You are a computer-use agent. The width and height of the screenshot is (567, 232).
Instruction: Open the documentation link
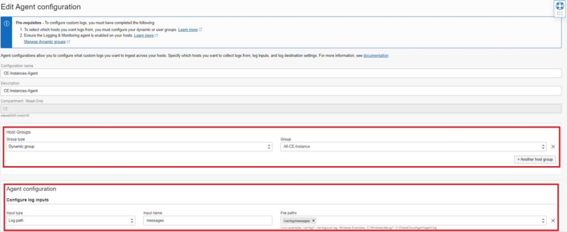pos(376,55)
